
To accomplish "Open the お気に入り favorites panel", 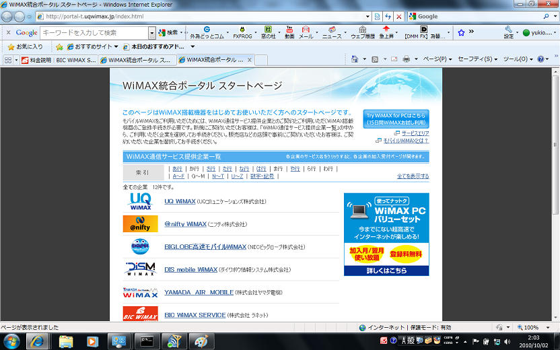I will tap(25, 47).
